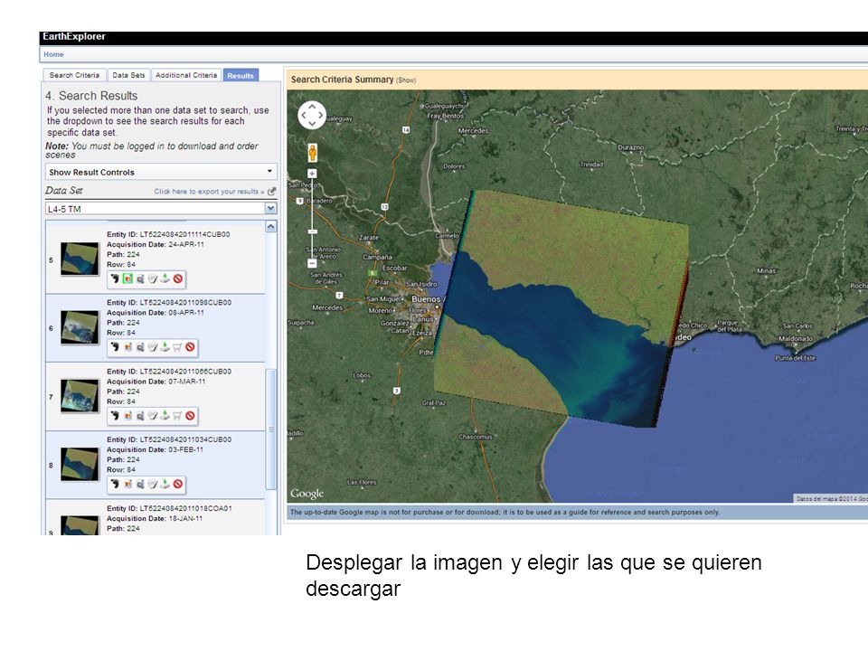This screenshot has height=651, width=868.
Task: Click here to export your results link
Action: click(x=209, y=192)
